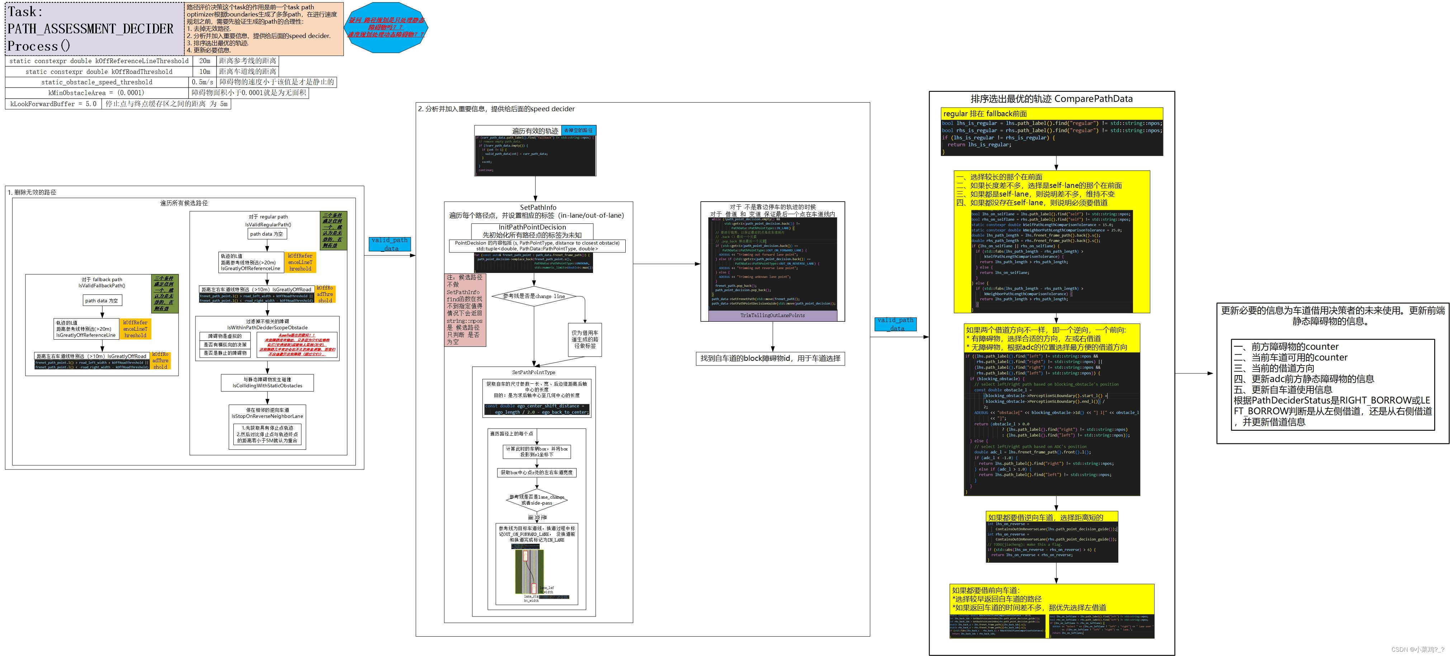This screenshot has height=656, width=1450.
Task: Click the blue valid_path_data label before ComparePathData
Action: point(896,324)
